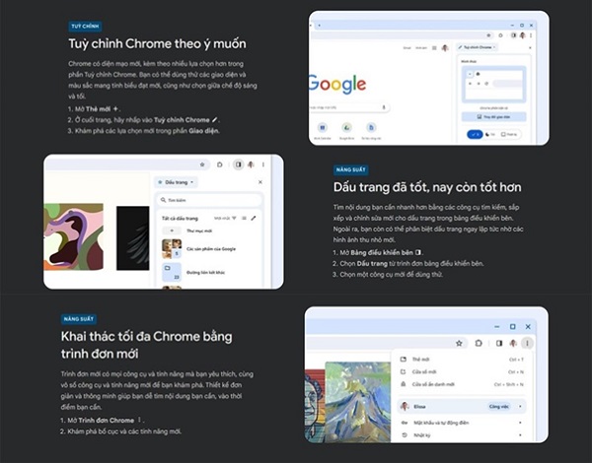Open the Extensions puzzle icon beside the highlighted side panel button

pyautogui.click(x=220, y=165)
